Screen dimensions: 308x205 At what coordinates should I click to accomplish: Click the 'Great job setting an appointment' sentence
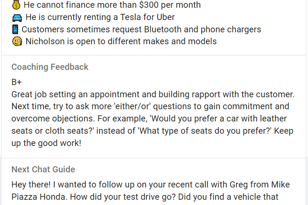153,94
